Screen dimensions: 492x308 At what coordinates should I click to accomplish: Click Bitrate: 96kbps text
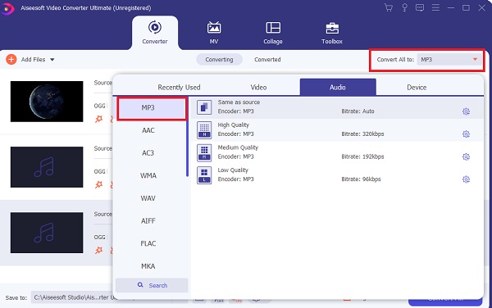(x=361, y=179)
